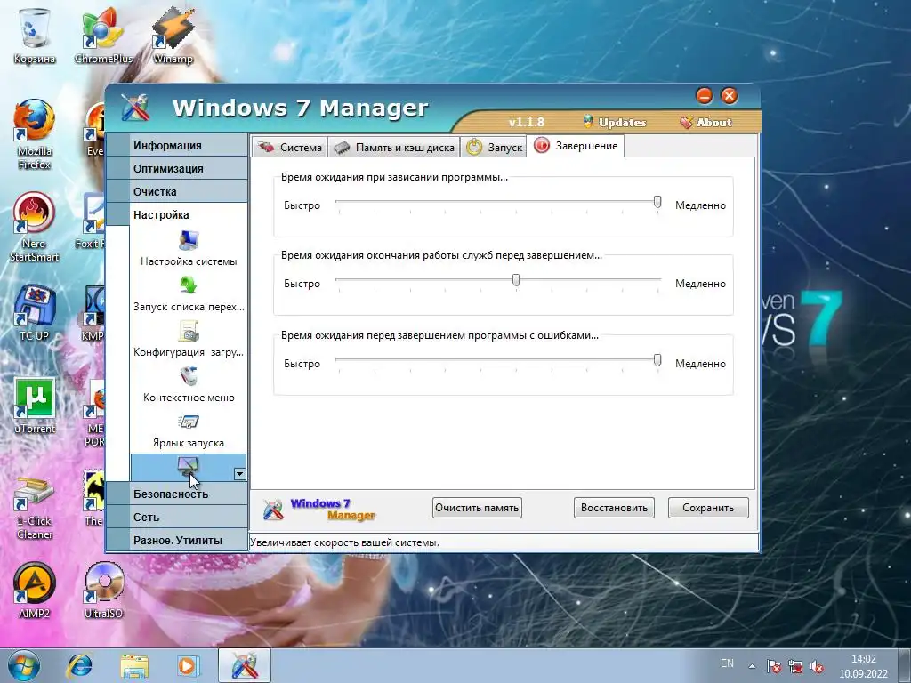Open the Windows Start button
The width and height of the screenshot is (911, 683).
point(24,665)
